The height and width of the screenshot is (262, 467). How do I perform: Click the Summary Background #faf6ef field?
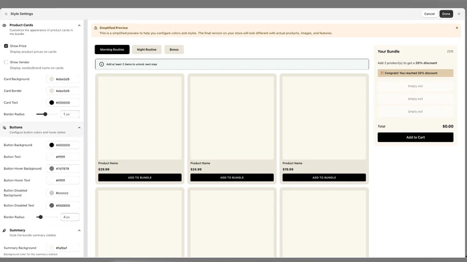coord(63,248)
